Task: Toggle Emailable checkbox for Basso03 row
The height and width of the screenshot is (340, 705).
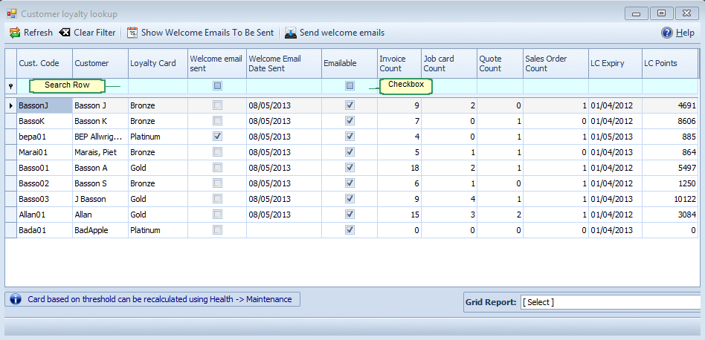Action: [350, 199]
